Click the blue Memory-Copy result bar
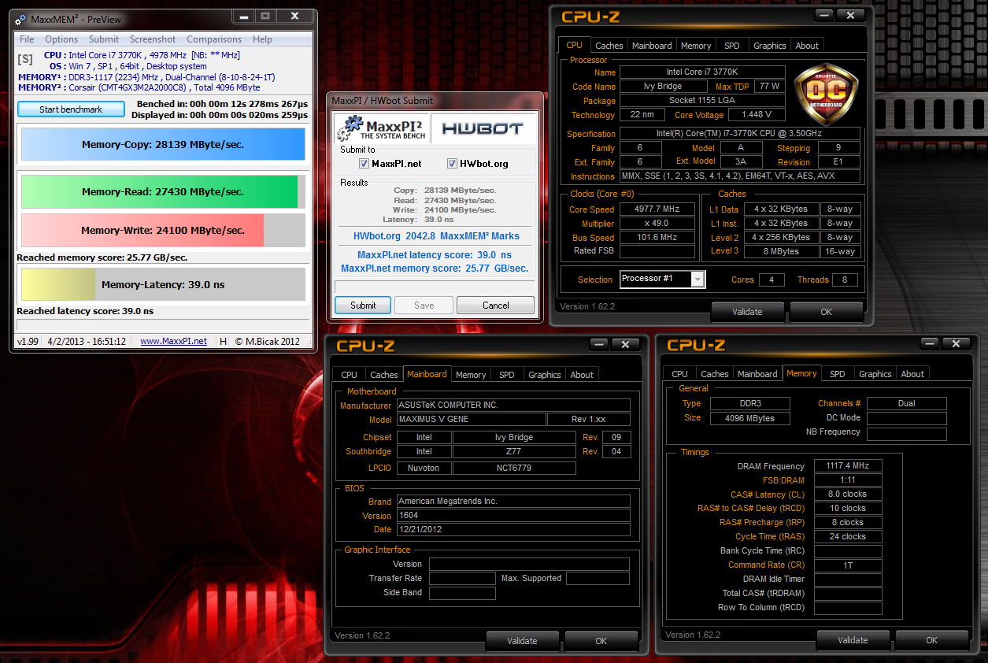 [163, 145]
